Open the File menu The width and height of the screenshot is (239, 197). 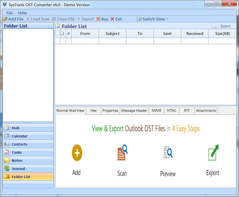pyautogui.click(x=10, y=13)
